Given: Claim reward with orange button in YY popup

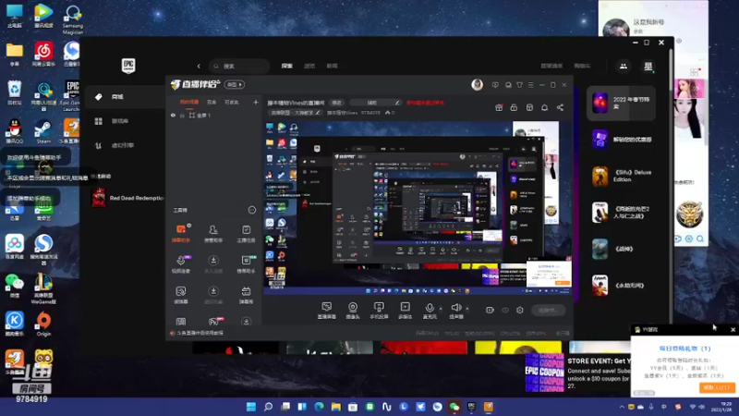Looking at the screenshot, I should coord(717,387).
